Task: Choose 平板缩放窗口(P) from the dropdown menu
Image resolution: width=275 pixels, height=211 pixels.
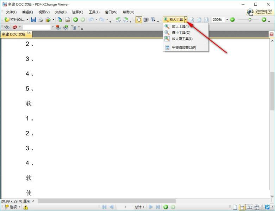Action: [186, 47]
